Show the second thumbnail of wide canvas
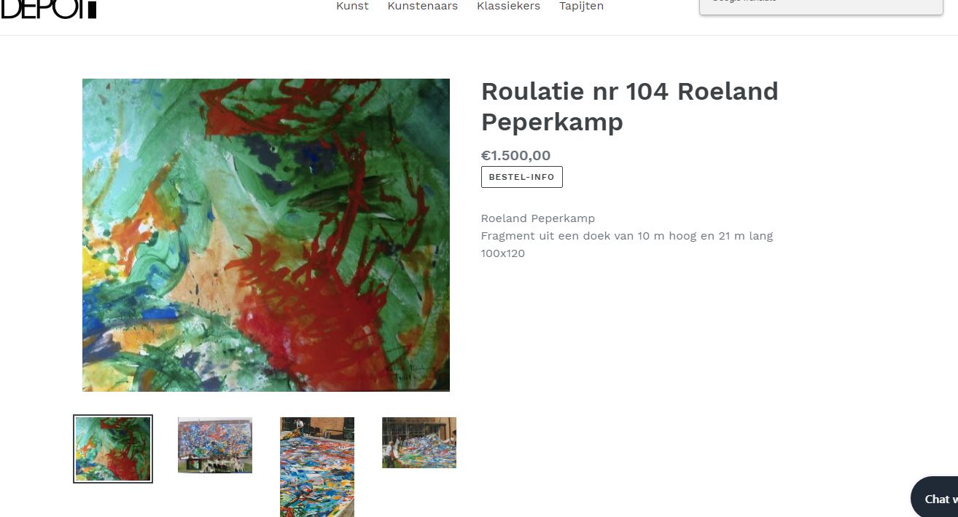958x517 pixels. tap(215, 445)
